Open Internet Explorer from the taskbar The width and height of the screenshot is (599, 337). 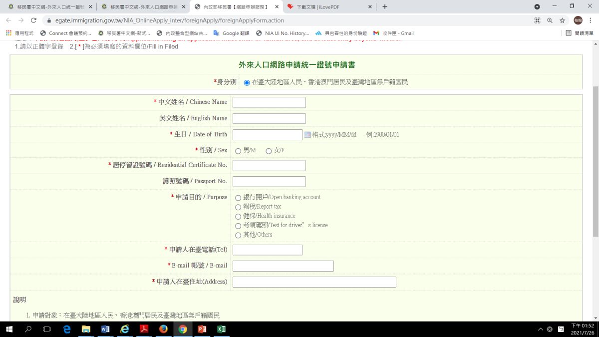coord(125,329)
